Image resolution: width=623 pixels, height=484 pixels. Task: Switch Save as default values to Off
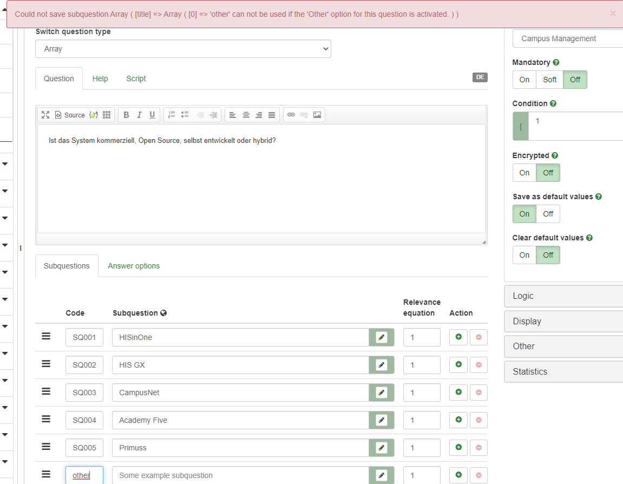(548, 214)
